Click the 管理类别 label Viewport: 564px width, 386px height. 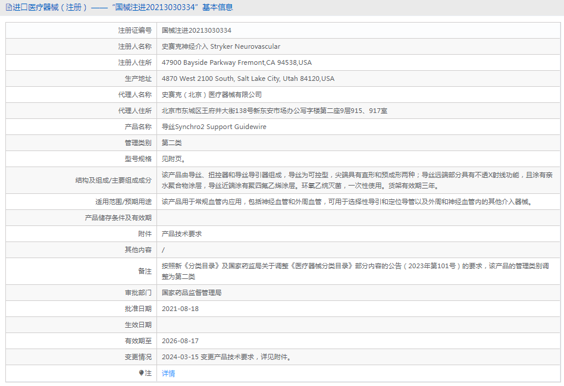[138, 143]
